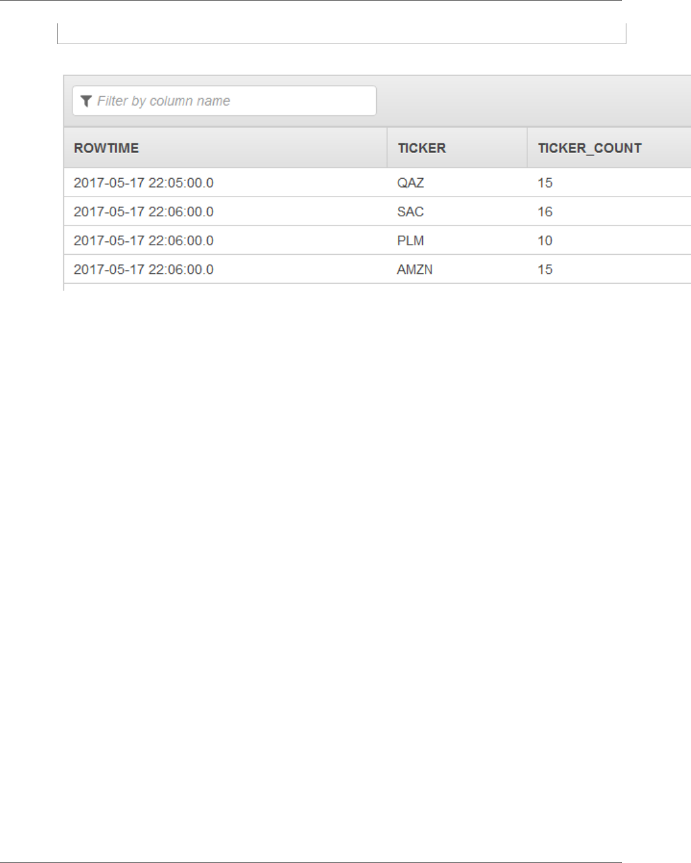Select the AMZN ticker cell

tap(457, 269)
